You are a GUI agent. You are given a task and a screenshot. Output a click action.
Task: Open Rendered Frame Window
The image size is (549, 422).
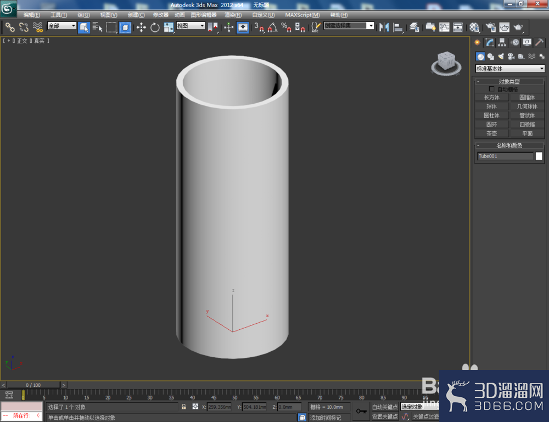(x=504, y=27)
